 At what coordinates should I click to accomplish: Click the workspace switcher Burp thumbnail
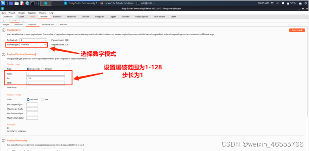[x=46, y=3]
